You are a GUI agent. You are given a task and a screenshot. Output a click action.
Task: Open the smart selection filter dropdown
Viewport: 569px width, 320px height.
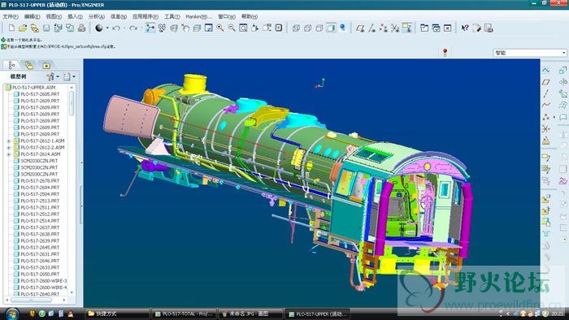[x=530, y=53]
